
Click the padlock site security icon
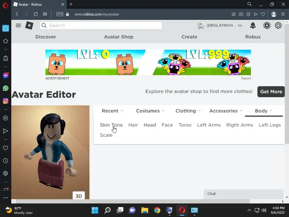click(67, 14)
